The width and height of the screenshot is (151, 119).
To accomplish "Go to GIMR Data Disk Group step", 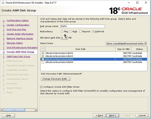I will click(x=18, y=56).
